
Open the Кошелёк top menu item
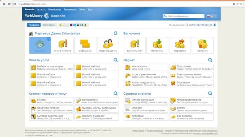(x=30, y=9)
